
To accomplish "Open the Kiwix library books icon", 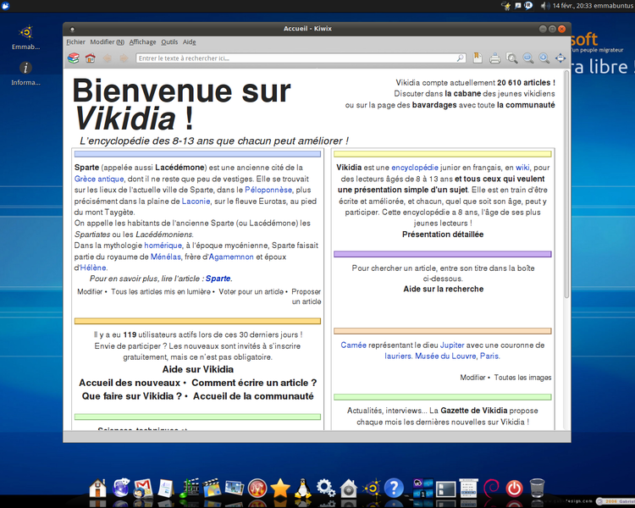I will pos(74,58).
